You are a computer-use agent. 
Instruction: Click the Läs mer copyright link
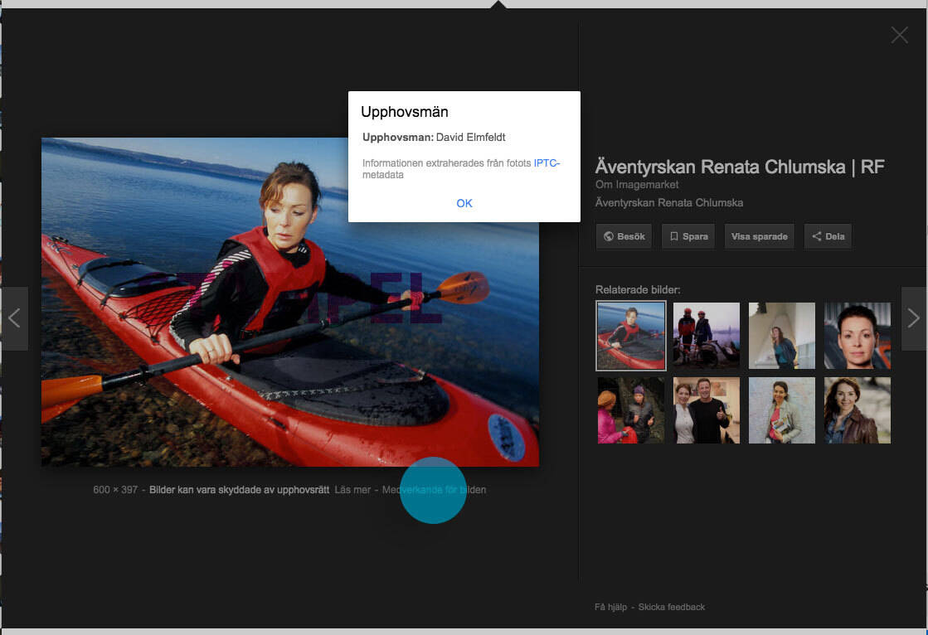[354, 490]
